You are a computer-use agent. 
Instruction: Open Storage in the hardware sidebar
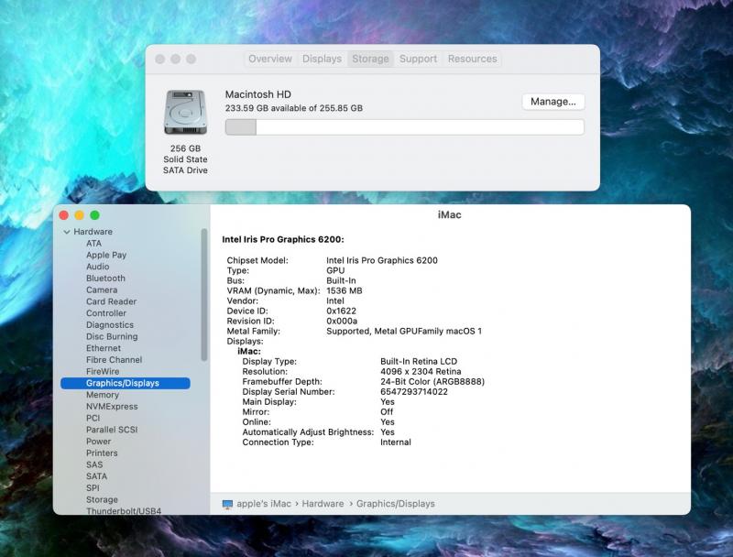(102, 500)
